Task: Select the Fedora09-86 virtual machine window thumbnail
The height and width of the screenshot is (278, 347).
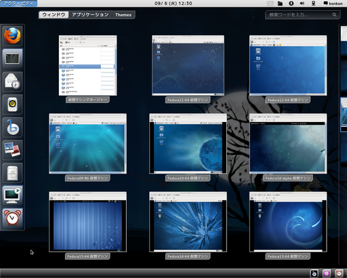Action: pos(88,144)
